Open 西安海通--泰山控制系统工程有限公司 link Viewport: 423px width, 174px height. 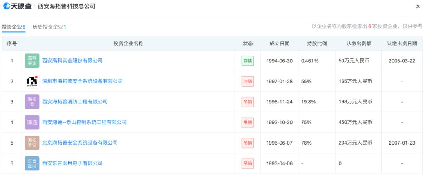84,122
